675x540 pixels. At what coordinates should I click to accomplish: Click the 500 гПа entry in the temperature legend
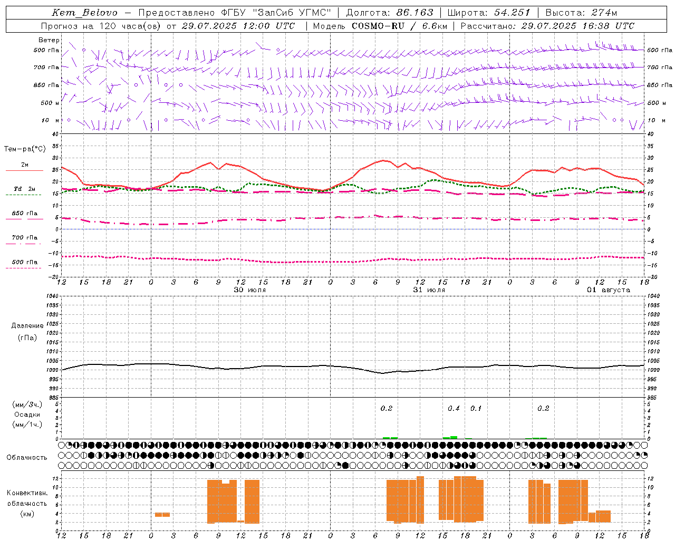pos(25,262)
